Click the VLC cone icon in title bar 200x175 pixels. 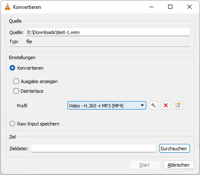coord(8,7)
